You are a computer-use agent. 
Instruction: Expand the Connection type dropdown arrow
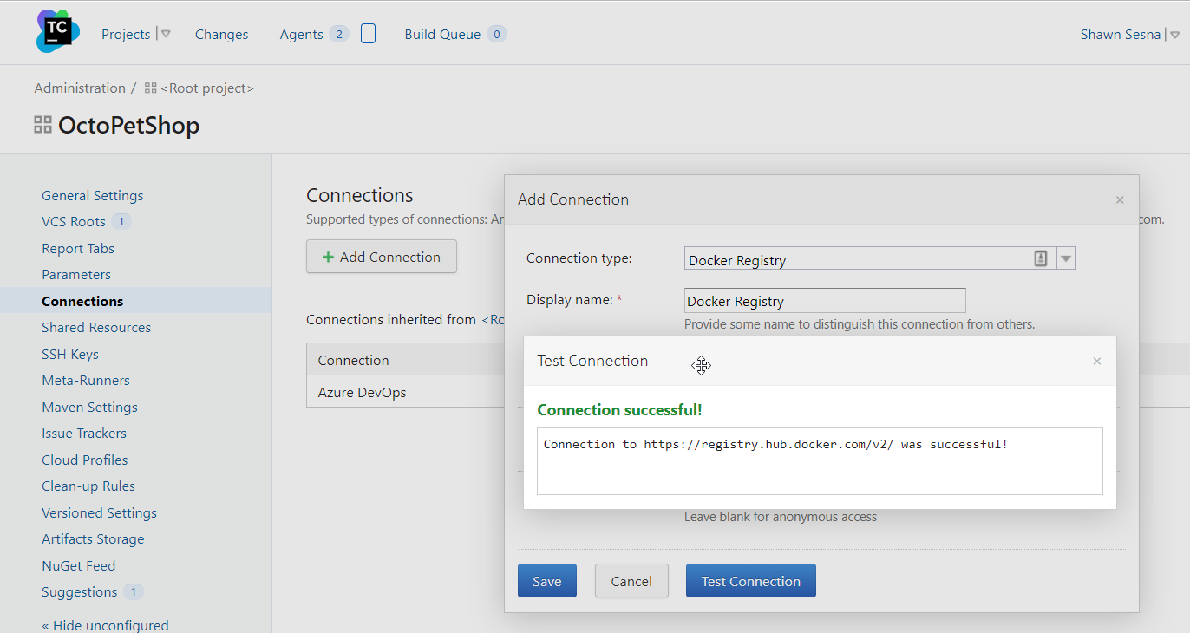point(1066,258)
